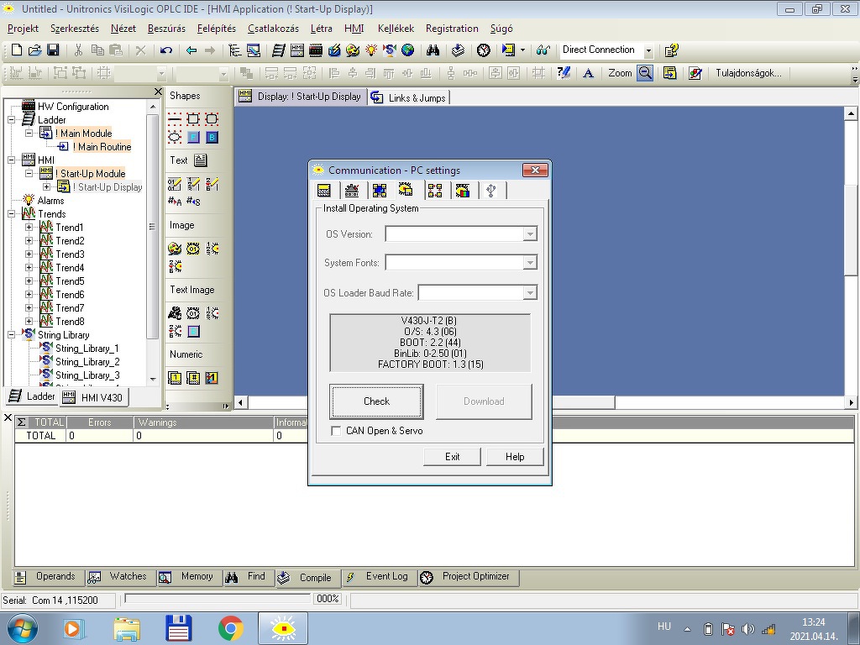860x645 pixels.
Task: Select Trend3 in the project tree
Action: (x=70, y=254)
